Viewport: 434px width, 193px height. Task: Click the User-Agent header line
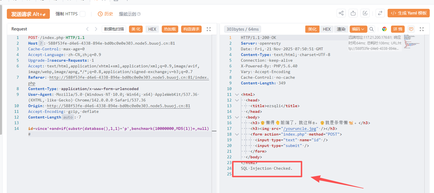114,95
